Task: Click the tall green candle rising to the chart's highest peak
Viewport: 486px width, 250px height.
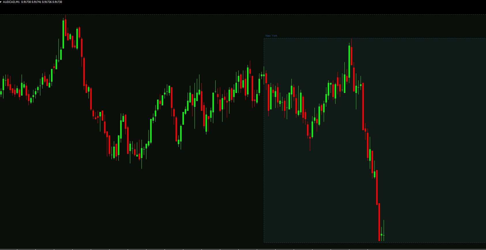Action: [x=63, y=34]
